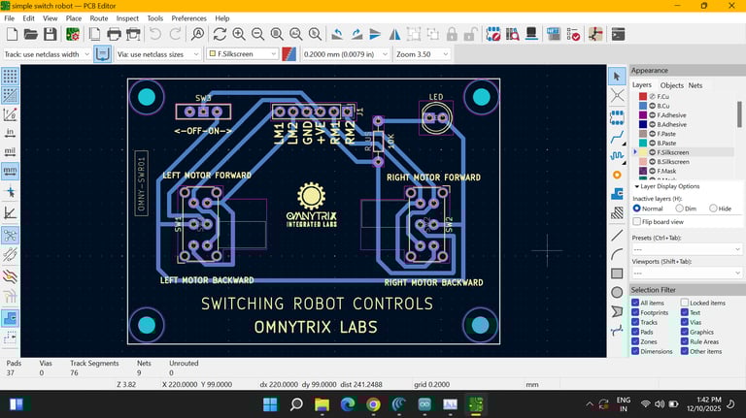Switch units to millimeters button
The image size is (746, 418).
(10, 171)
